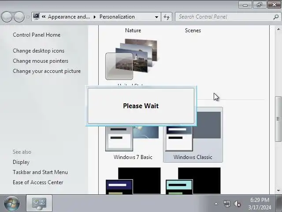Select the United States landscape theme thumbnail

coord(132,59)
